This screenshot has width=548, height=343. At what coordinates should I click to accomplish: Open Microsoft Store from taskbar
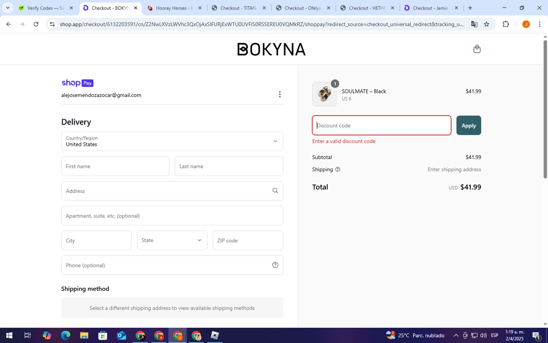click(x=103, y=335)
